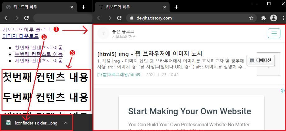This screenshot has height=131, width=286.
Task: Close the right window's 키보드와 하루 tab
Action: pyautogui.click(x=165, y=7)
